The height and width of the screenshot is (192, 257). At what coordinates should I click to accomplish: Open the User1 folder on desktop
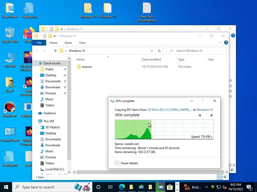click(10, 84)
